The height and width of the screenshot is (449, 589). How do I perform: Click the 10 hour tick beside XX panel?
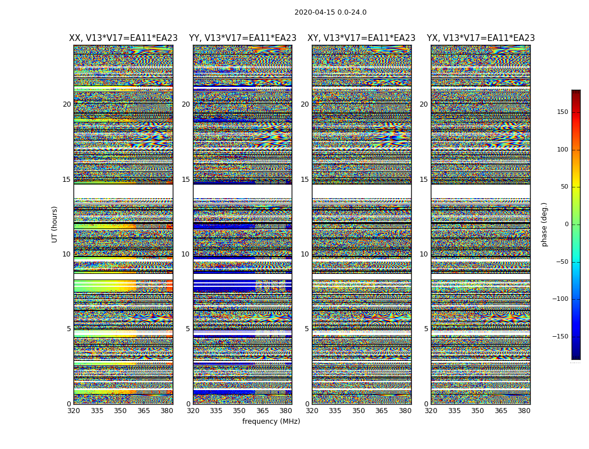(x=67, y=254)
